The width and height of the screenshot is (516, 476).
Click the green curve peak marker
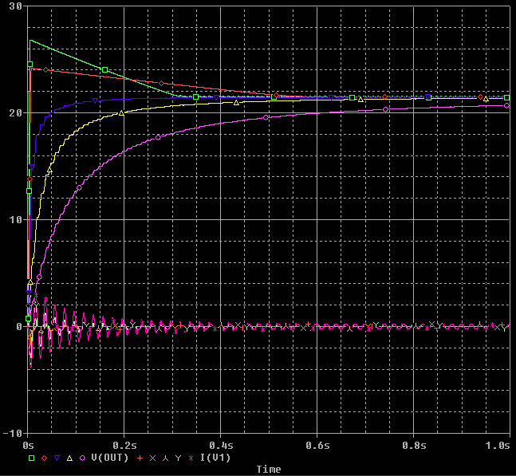(30, 65)
